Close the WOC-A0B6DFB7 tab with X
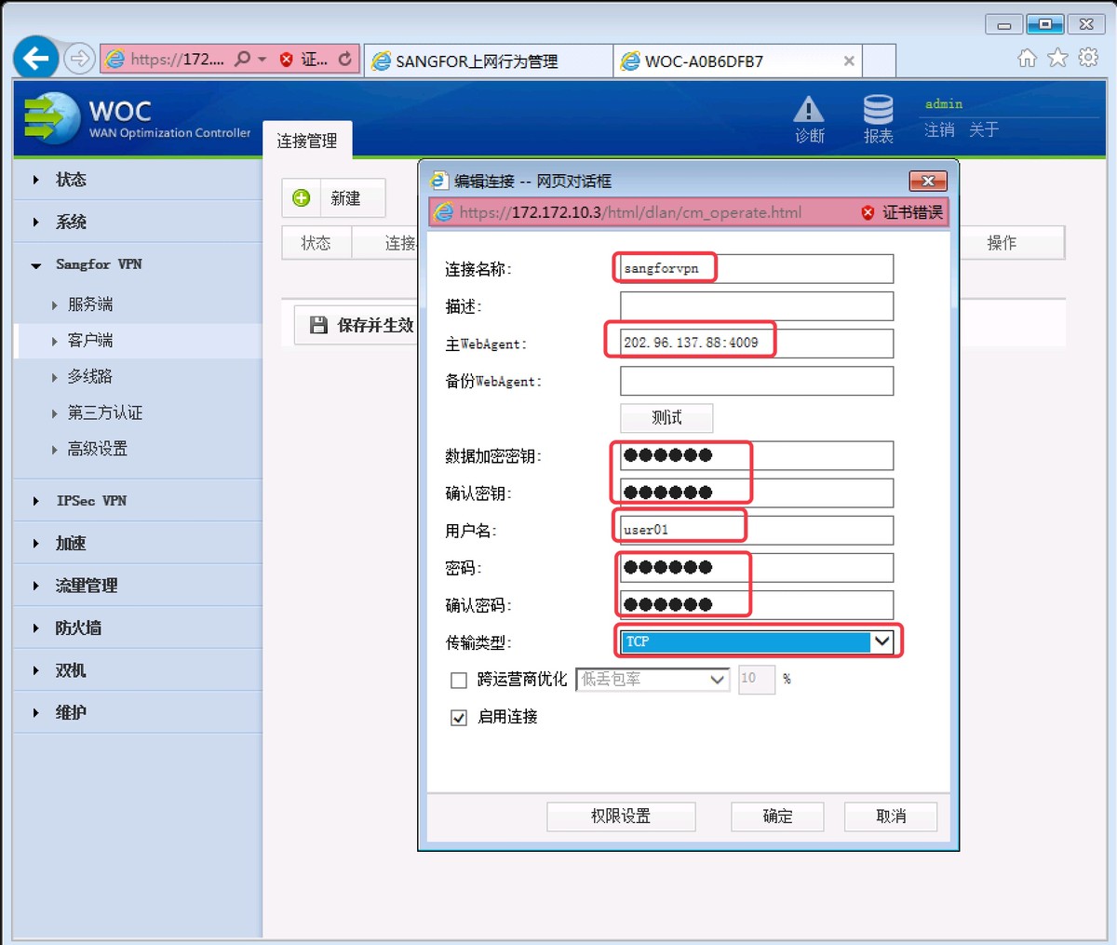Viewport: 1117px width, 945px height. pos(849,61)
